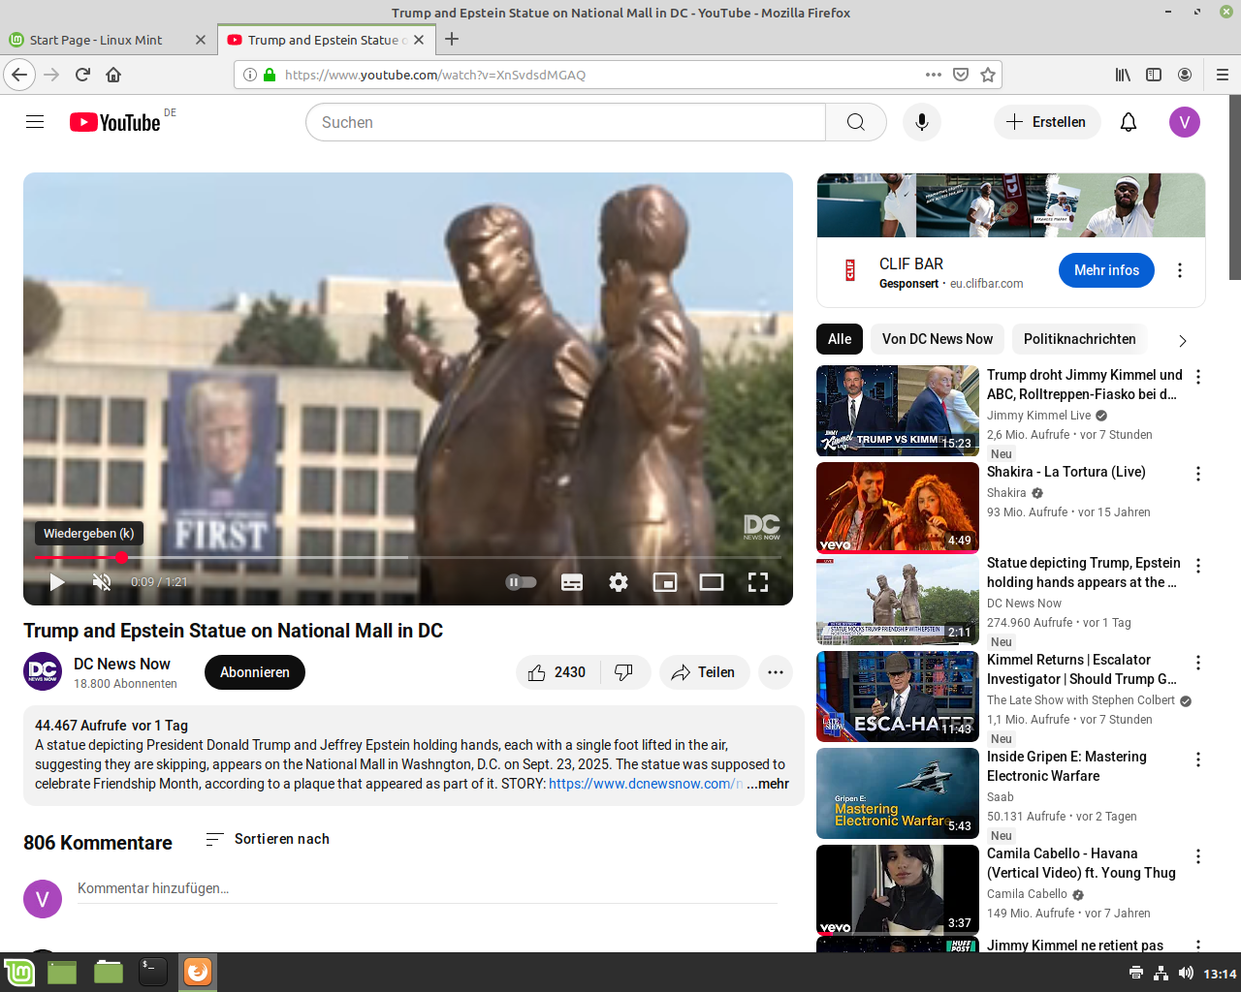1241x992 pixels.
Task: Open Shakira La Tortura video title
Action: click(1066, 472)
